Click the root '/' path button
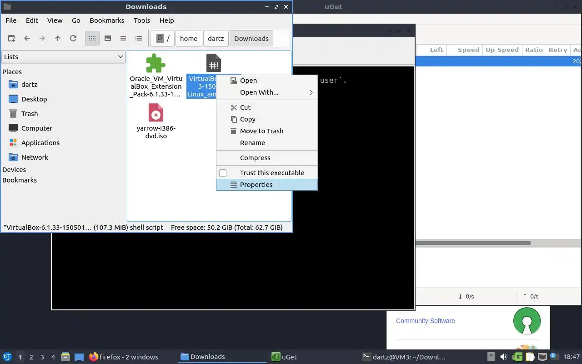582x364 pixels. click(x=163, y=39)
